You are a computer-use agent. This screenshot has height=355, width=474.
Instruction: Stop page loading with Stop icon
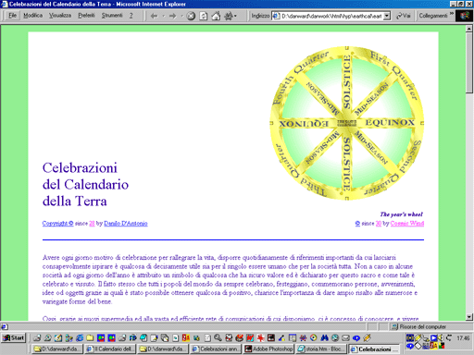click(x=191, y=16)
